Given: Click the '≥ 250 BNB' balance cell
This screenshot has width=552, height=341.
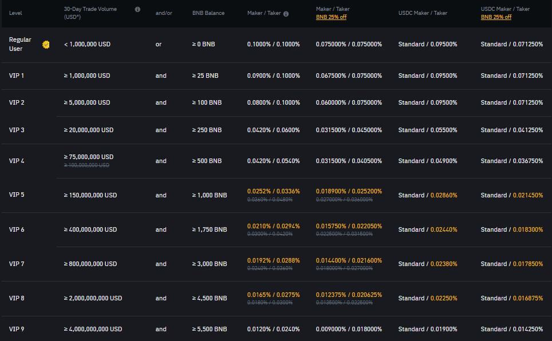Looking at the screenshot, I should (207, 130).
